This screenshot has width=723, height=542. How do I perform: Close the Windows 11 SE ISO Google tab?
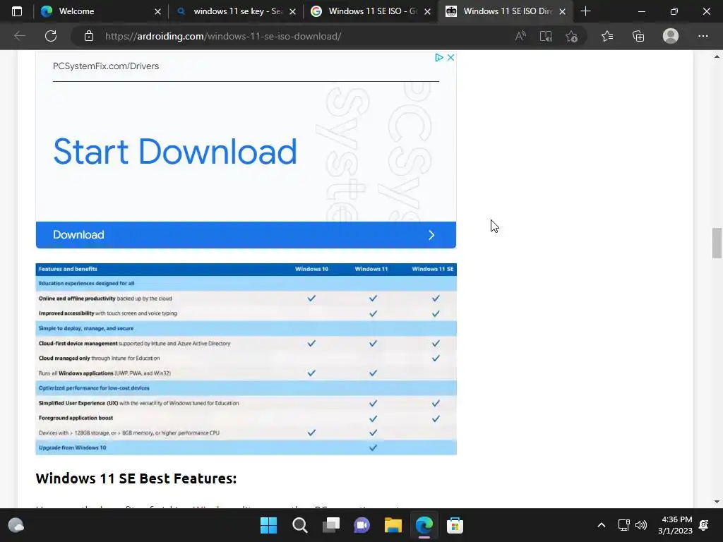point(427,11)
